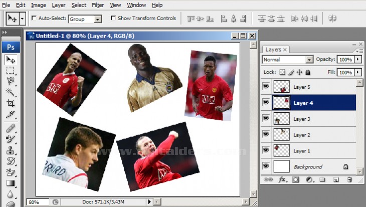366x207 pixels.
Task: Click the Auto-Align Layers icon
Action: [x=332, y=18]
